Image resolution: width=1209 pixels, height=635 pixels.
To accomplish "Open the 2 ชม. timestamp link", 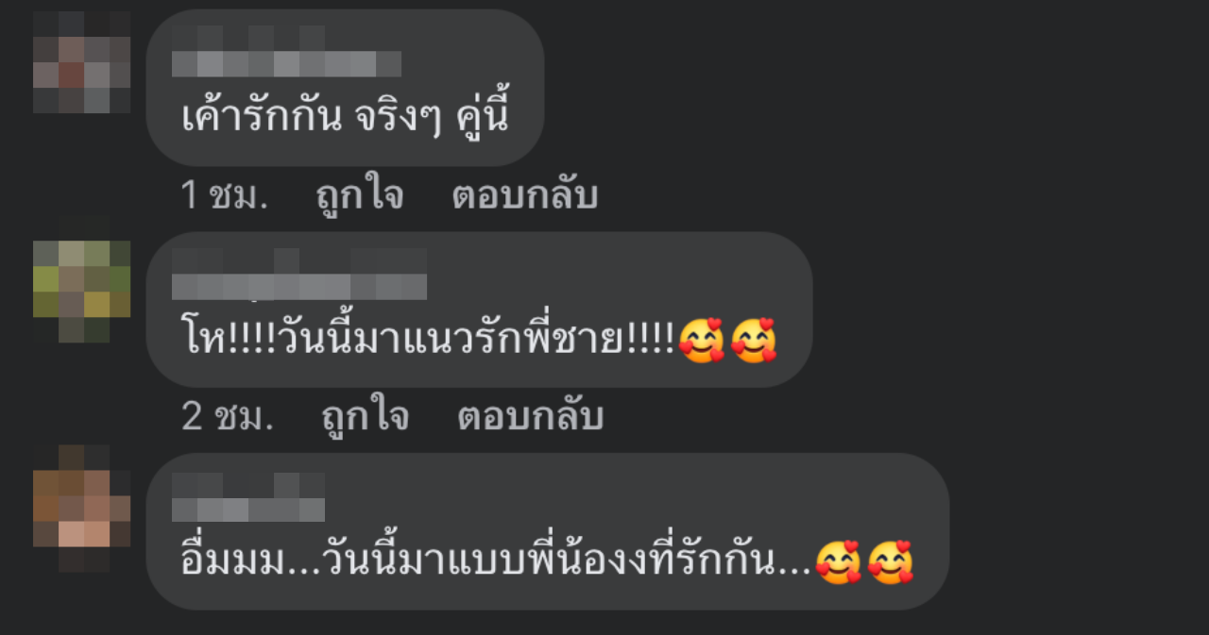I will point(228,417).
